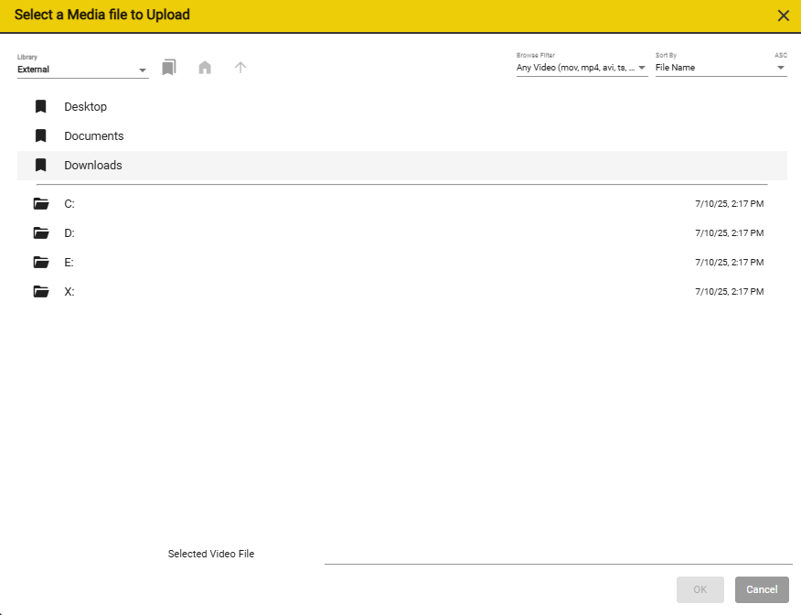Viewport: 801px width, 615px height.
Task: Click the OK button
Action: coord(700,589)
